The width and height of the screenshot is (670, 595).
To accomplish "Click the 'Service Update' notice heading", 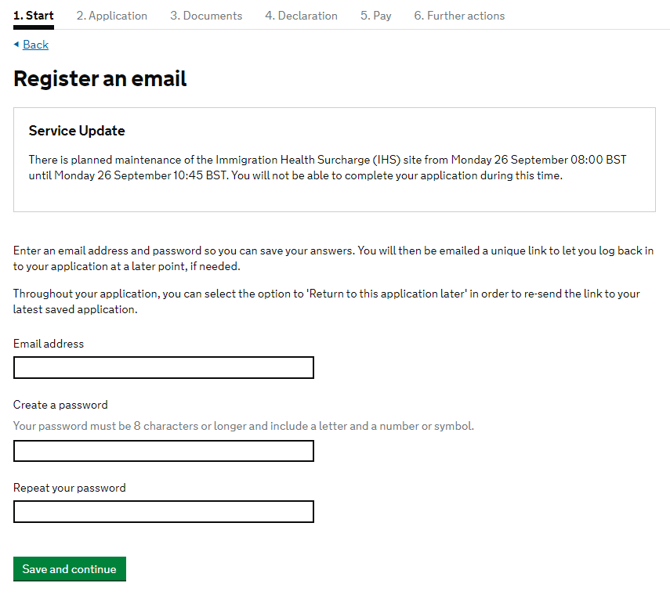I will tap(77, 131).
